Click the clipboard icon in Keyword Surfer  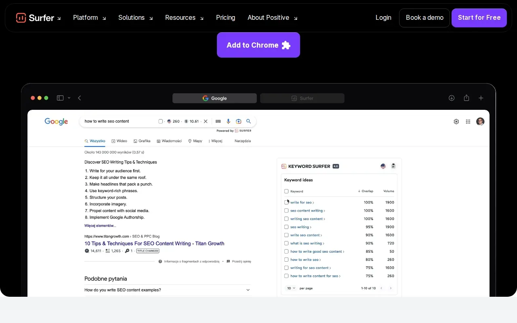(x=393, y=166)
